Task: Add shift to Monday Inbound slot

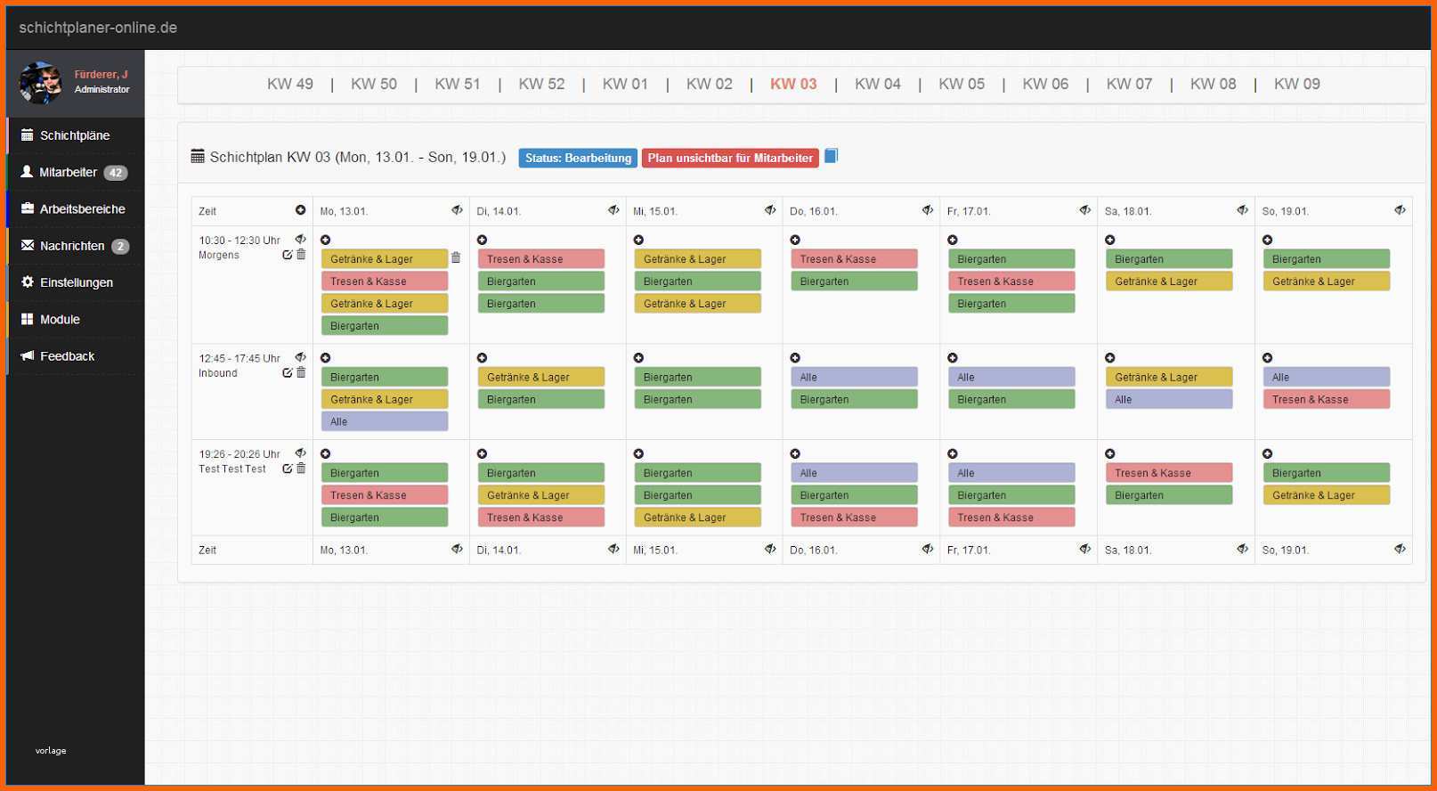Action: click(326, 357)
